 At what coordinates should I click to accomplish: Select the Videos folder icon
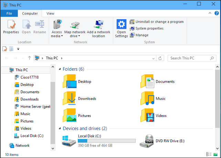[147, 116]
